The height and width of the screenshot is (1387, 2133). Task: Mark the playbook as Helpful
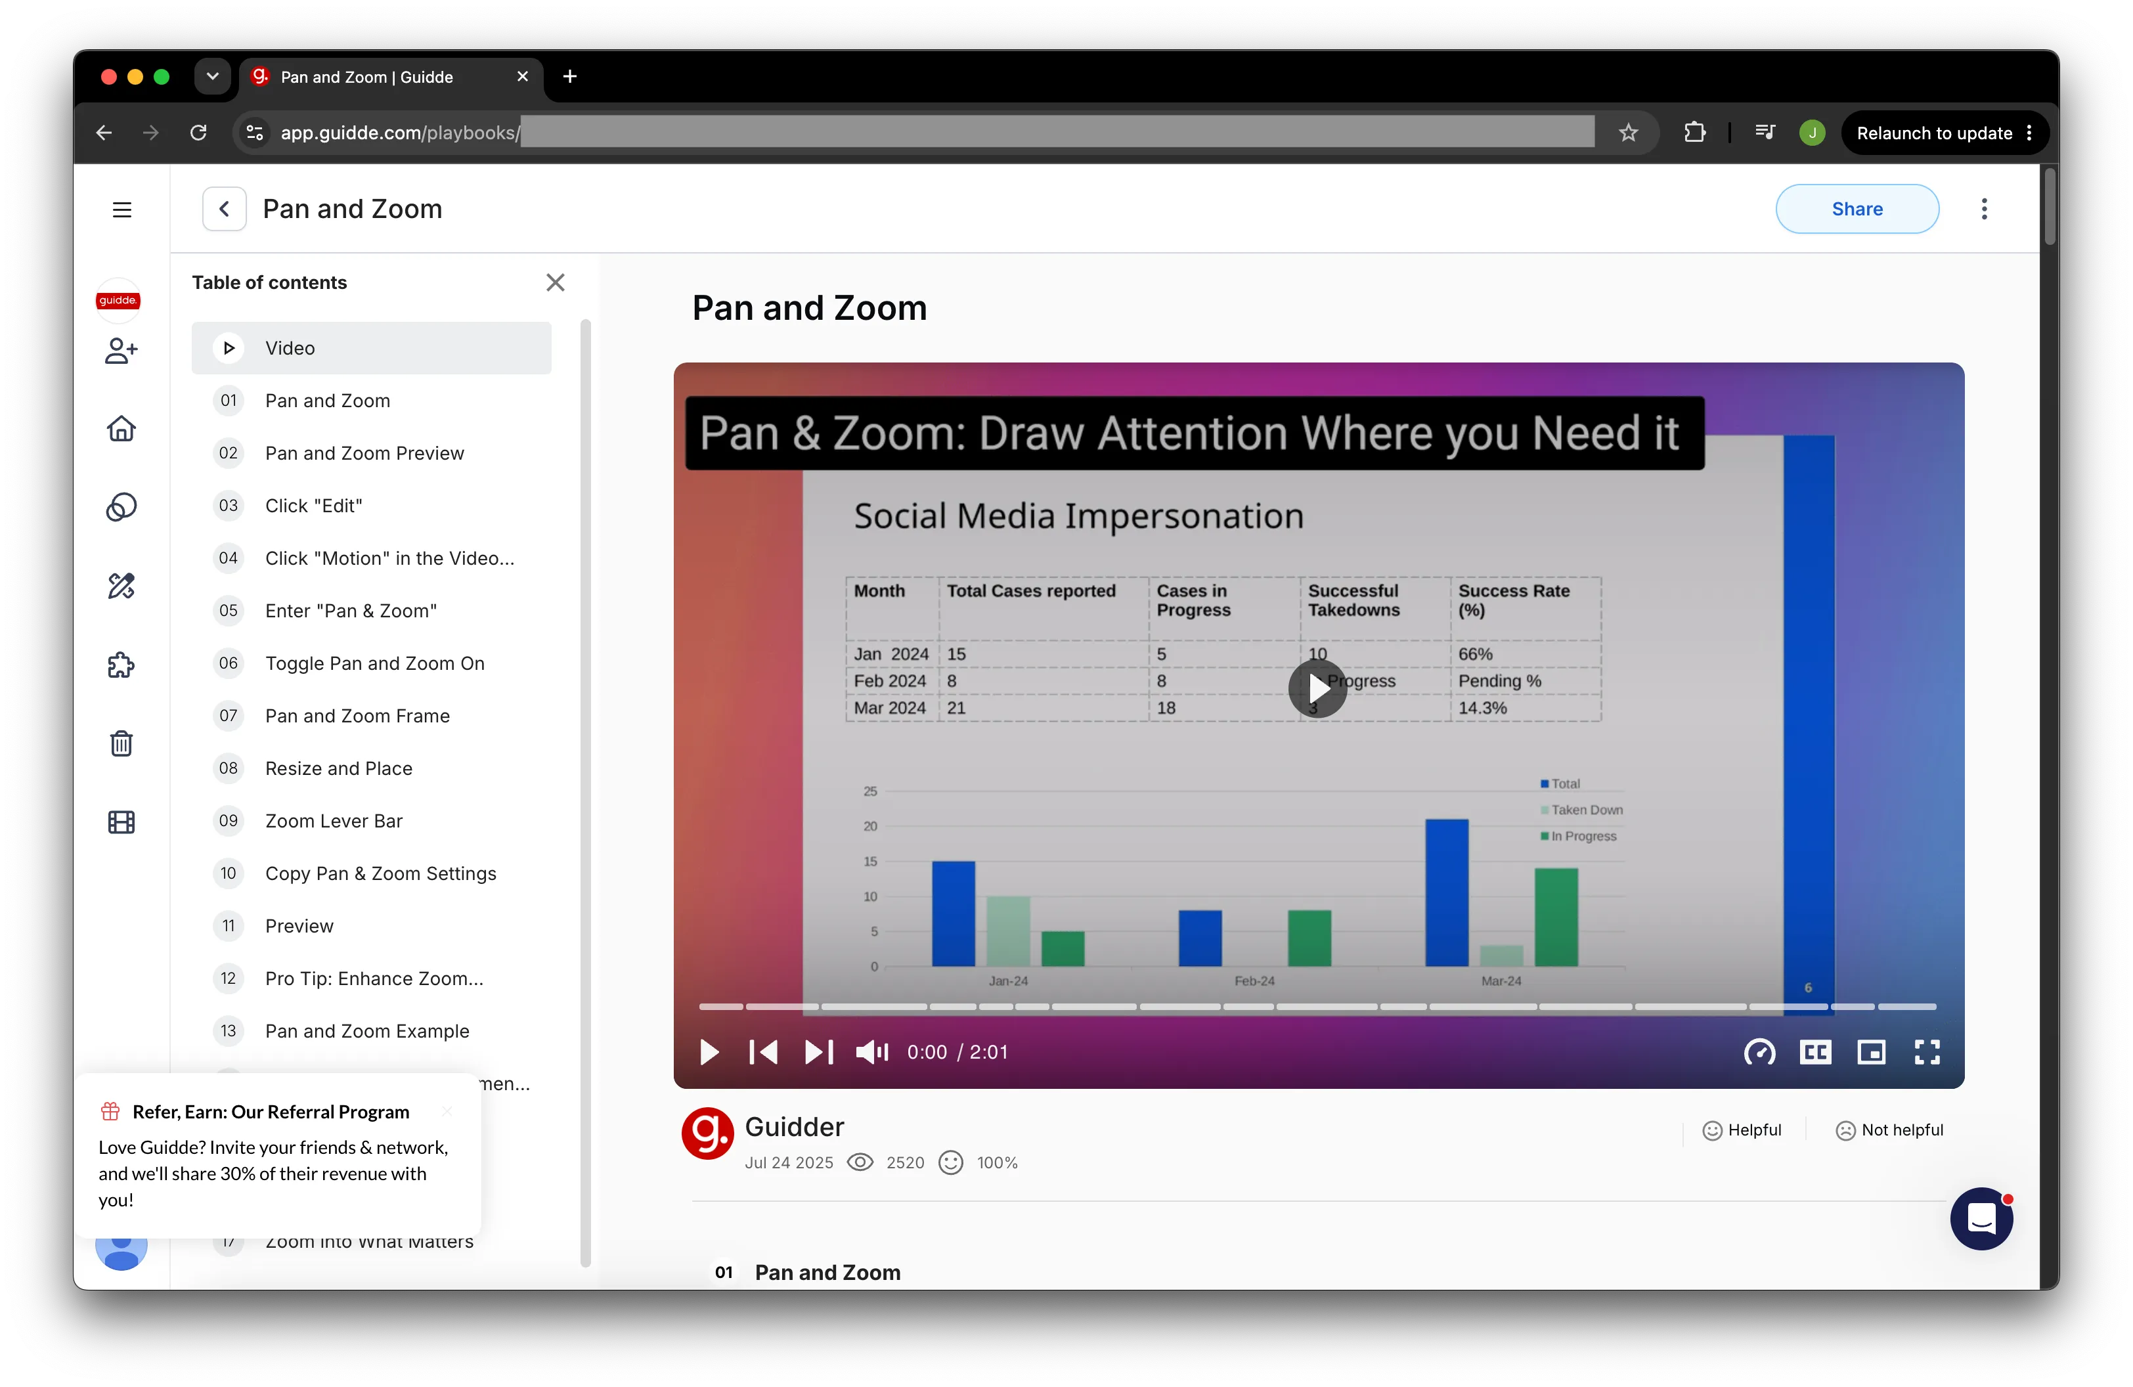point(1742,1131)
